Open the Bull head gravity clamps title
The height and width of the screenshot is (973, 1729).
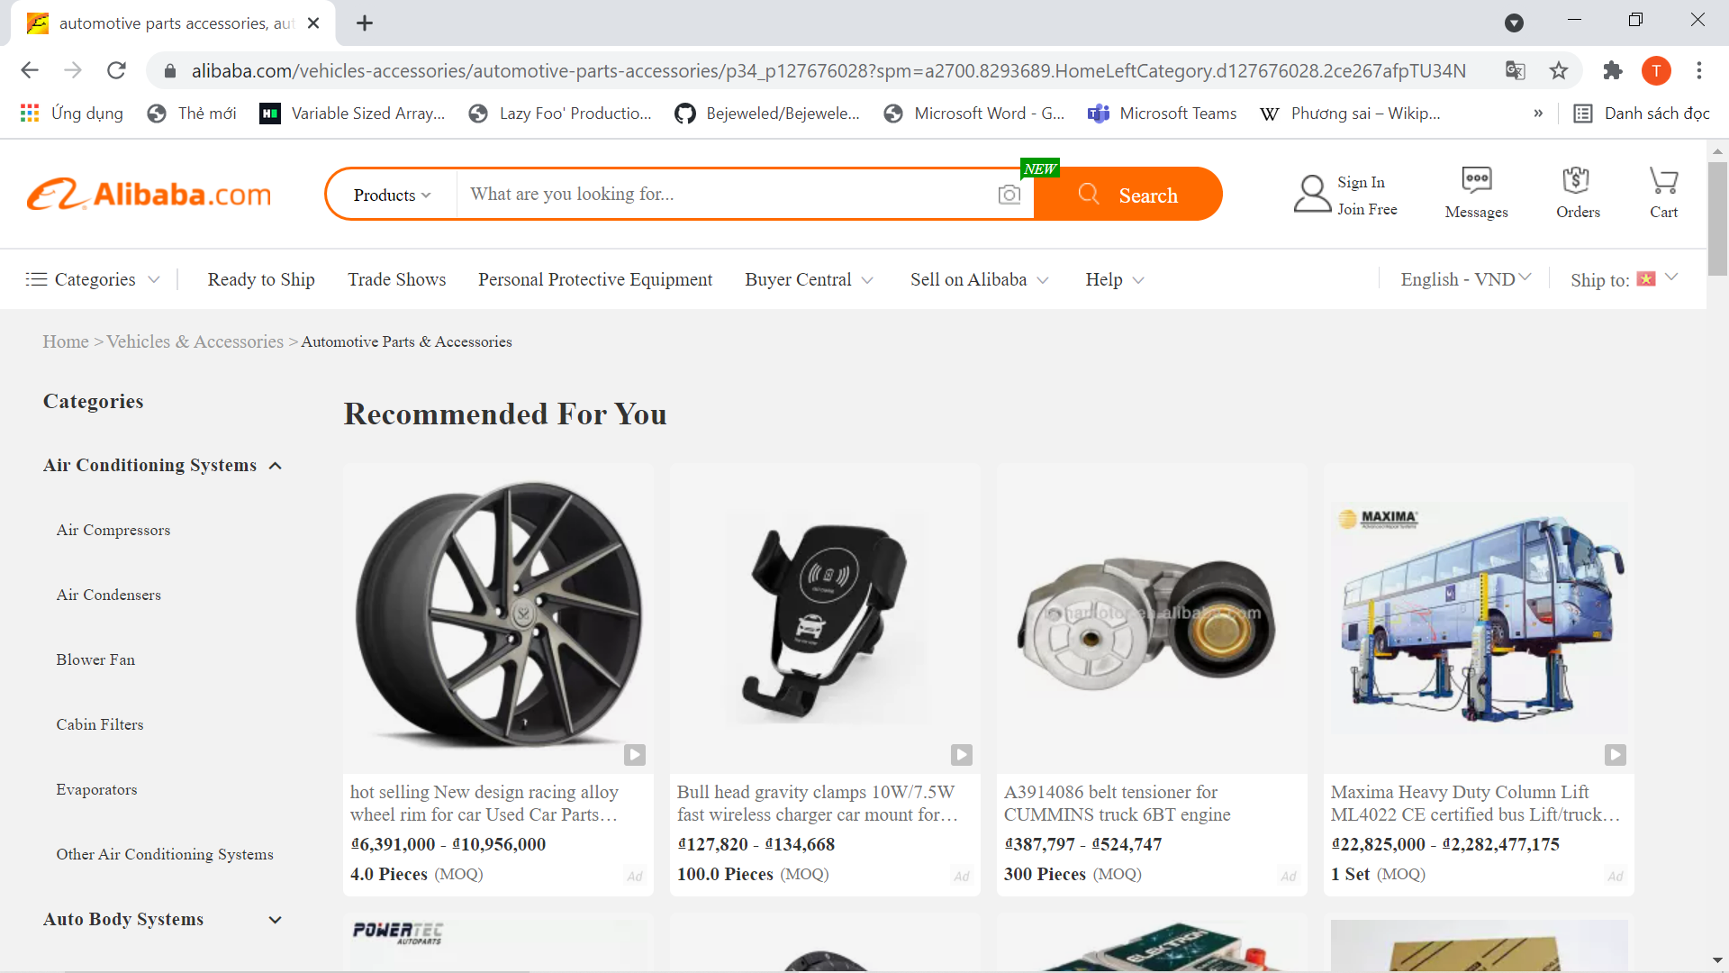coord(817,803)
